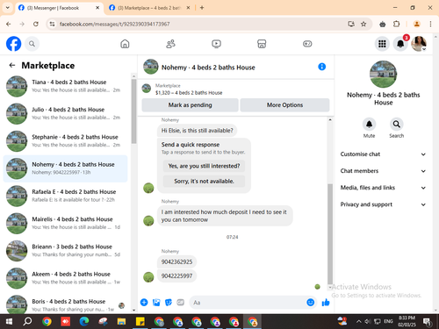Open File Explorer from the taskbar

(x=121, y=322)
